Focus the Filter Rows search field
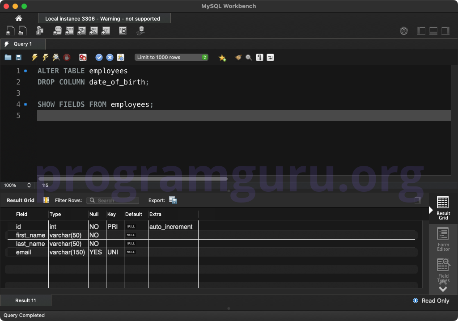This screenshot has height=321, width=458. pyautogui.click(x=113, y=200)
